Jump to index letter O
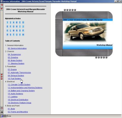Image resolution: width=122 pixels, height=118 pixels. [20, 31]
